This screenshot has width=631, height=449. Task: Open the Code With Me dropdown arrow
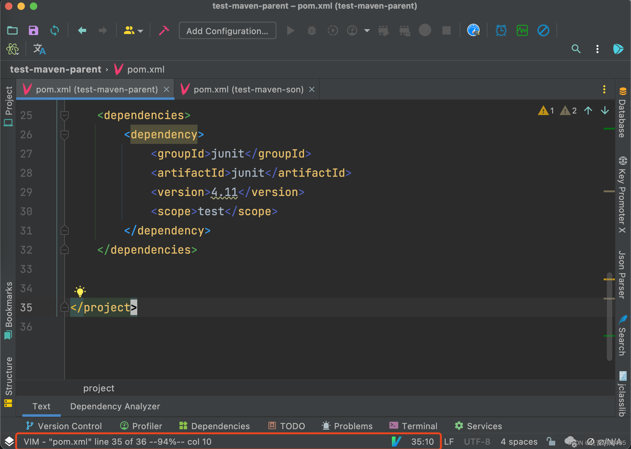(x=141, y=30)
